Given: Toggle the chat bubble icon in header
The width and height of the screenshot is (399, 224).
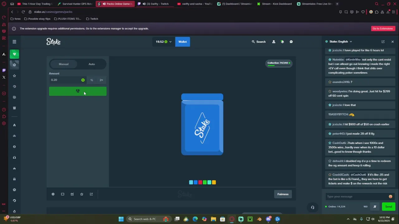Looking at the screenshot, I should click(291, 42).
